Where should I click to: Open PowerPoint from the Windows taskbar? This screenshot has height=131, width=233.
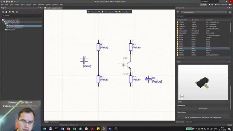tap(68, 129)
